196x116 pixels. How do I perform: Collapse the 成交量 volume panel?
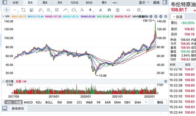3,81
